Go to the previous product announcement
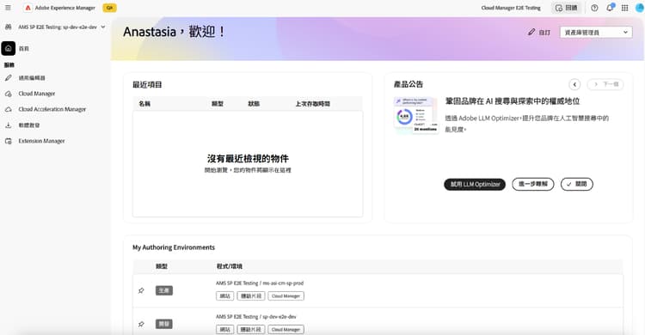The height and width of the screenshot is (335, 645). [574, 84]
